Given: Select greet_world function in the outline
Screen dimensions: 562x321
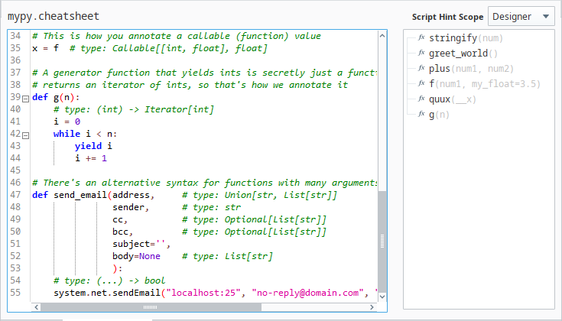Looking at the screenshot, I should click(x=463, y=53).
